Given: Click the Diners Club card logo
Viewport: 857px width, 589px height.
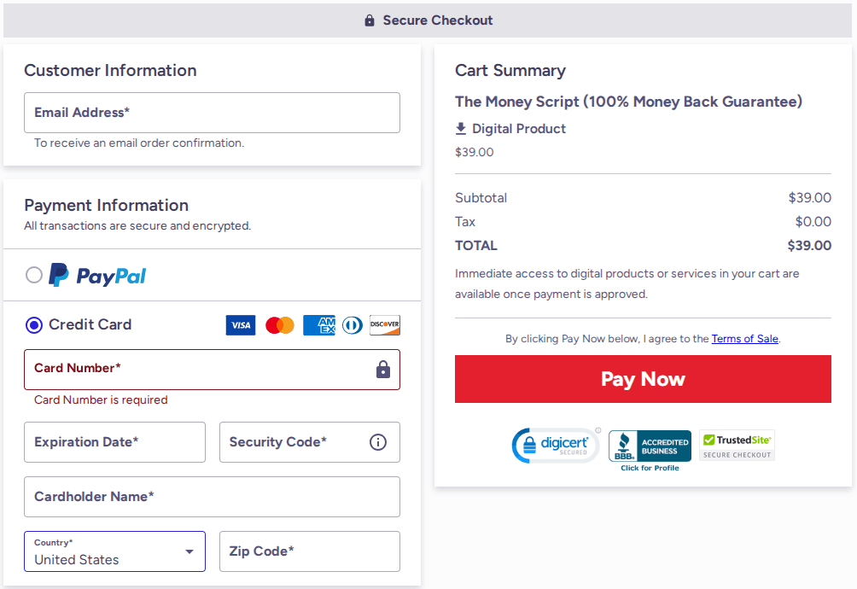Looking at the screenshot, I should coord(352,325).
